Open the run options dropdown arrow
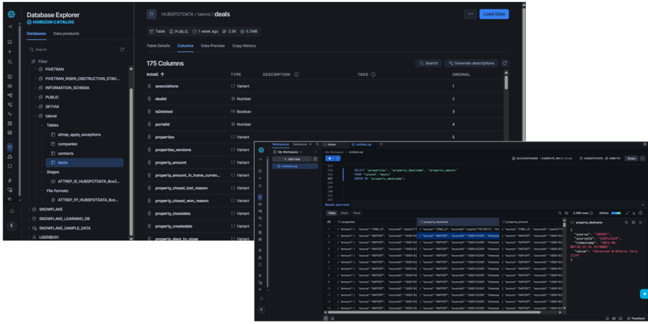 pyautogui.click(x=338, y=159)
